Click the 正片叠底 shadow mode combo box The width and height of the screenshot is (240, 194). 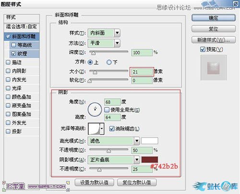114,160
